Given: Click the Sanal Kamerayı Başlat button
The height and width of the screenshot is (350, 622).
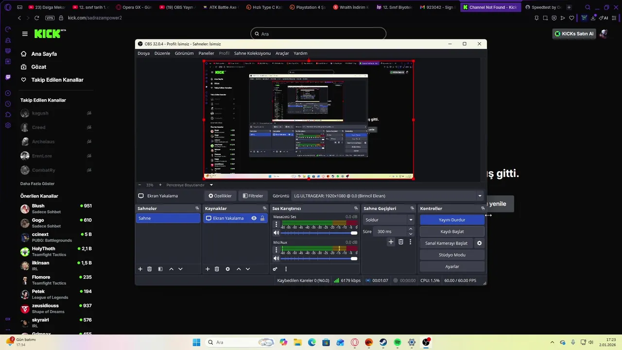Looking at the screenshot, I should 446,243.
